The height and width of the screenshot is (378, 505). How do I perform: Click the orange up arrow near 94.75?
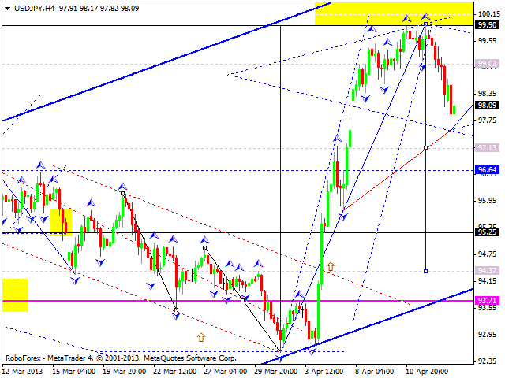331,267
